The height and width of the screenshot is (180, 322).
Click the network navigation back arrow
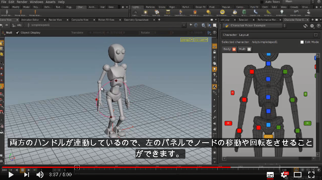[x=2, y=25]
